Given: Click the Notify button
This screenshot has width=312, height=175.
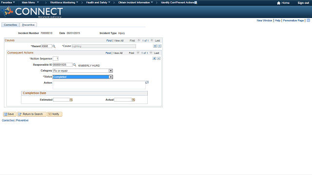Looking at the screenshot, I should [x=55, y=114].
